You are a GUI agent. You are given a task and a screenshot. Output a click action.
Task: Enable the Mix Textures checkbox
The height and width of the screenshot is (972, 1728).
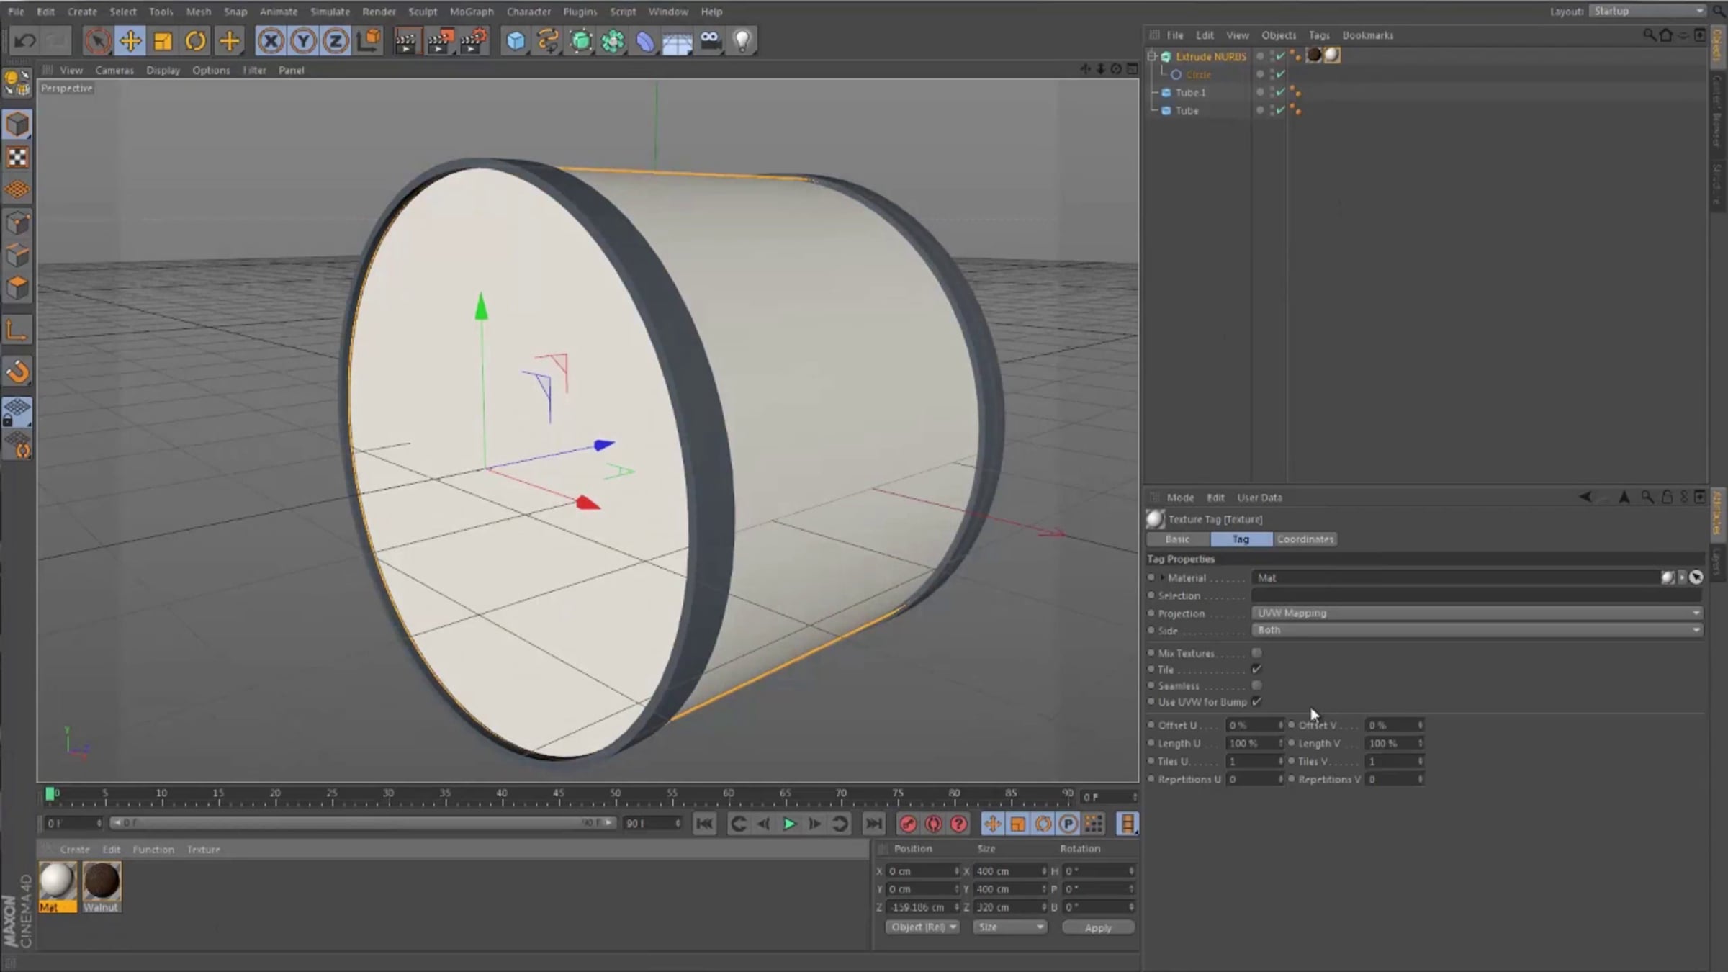(x=1256, y=653)
